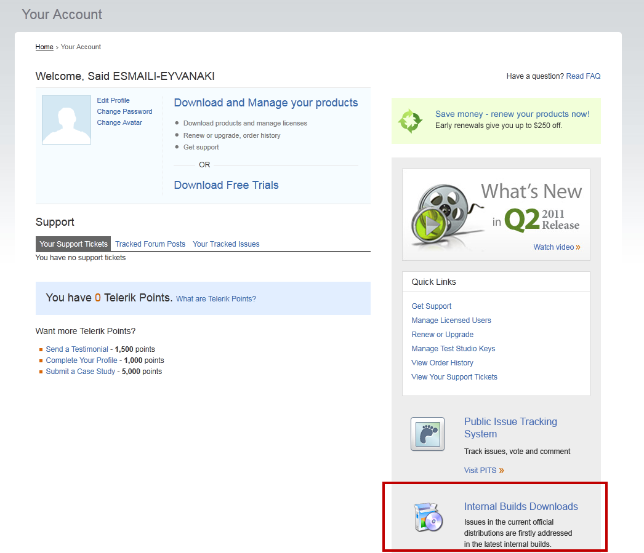The width and height of the screenshot is (644, 553).
Task: Open What are Telerik Points link
Action: pyautogui.click(x=215, y=299)
